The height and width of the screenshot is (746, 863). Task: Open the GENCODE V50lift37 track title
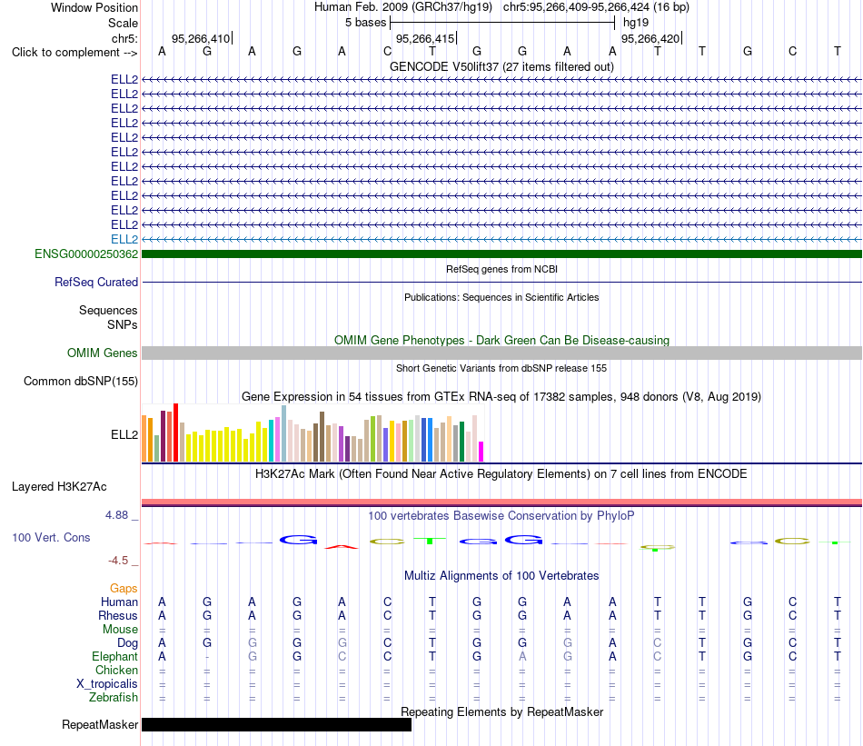coord(501,66)
